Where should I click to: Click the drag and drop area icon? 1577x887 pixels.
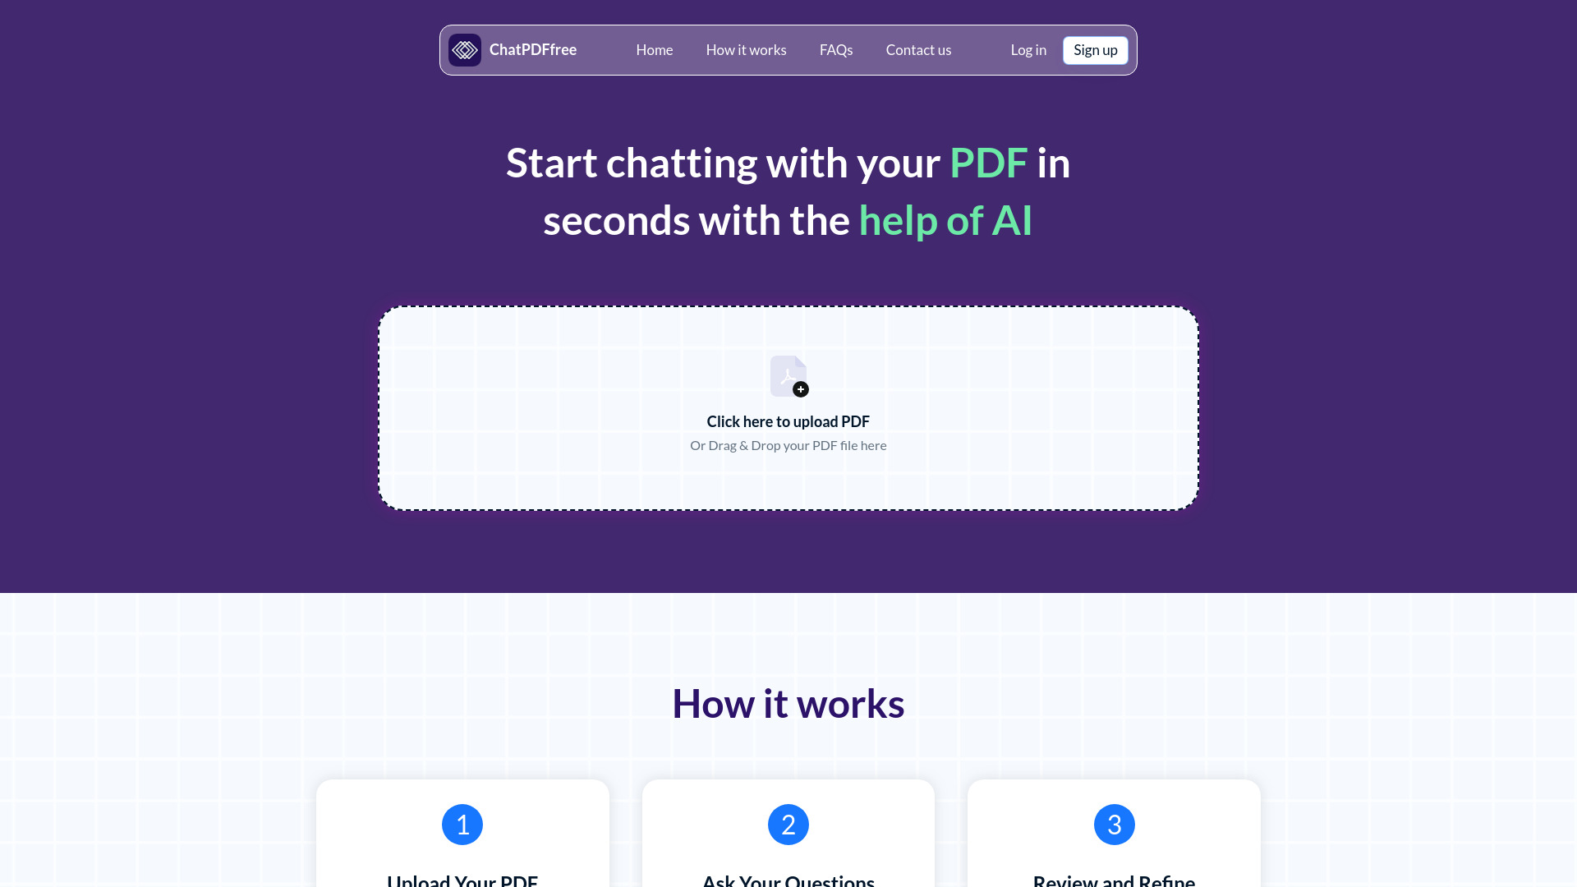788,376
